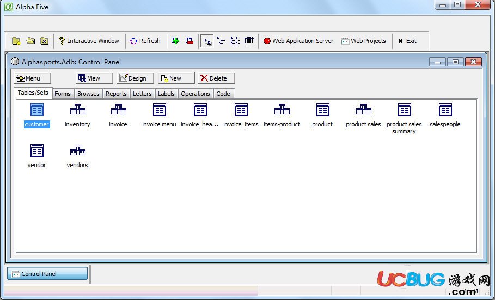This screenshot has width=495, height=300.
Task: Switch to large icons view
Action: click(x=207, y=41)
